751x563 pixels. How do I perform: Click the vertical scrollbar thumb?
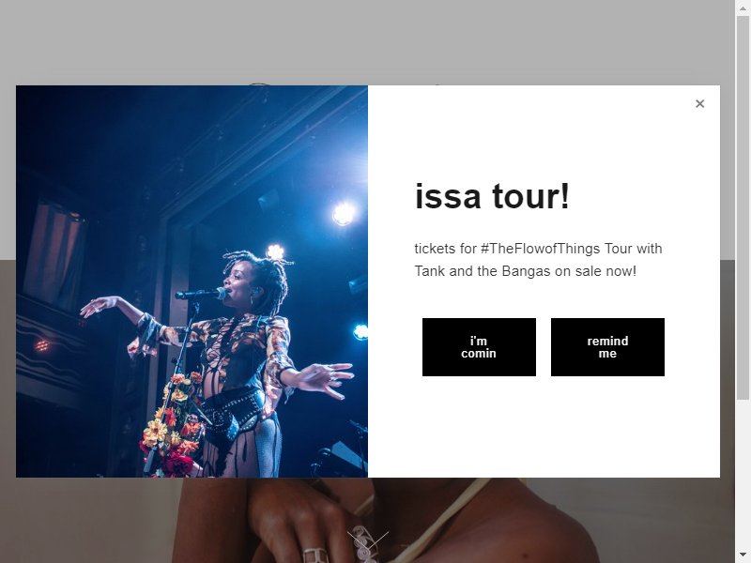[743, 206]
